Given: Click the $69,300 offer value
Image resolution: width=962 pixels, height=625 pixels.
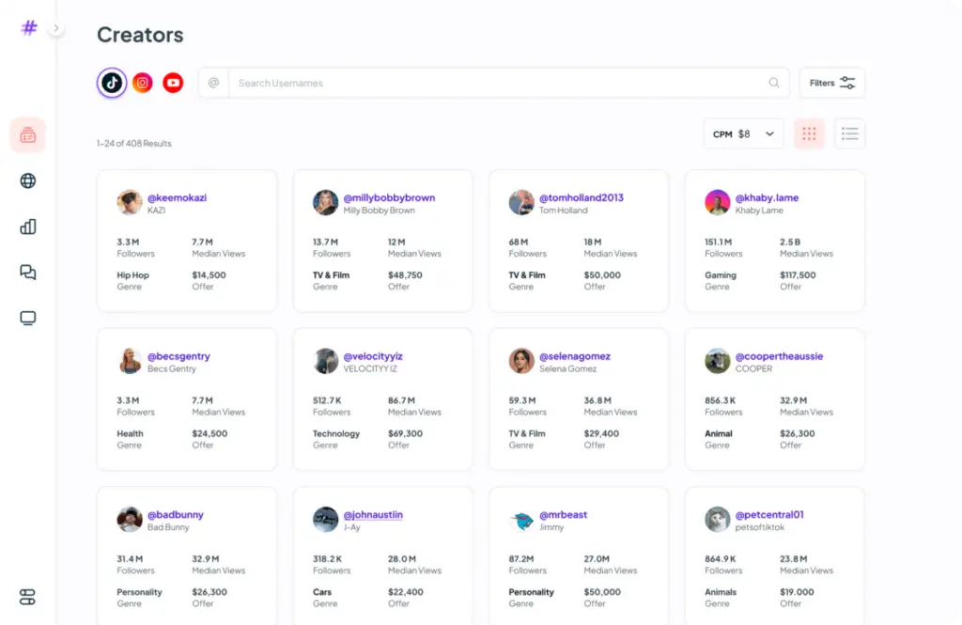Looking at the screenshot, I should (405, 433).
